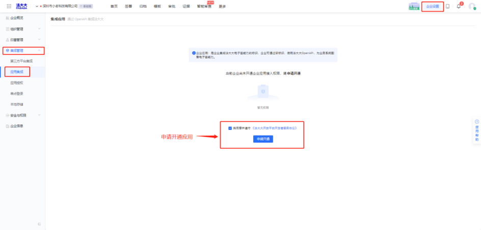Click the 集成管理 cube icon

tap(8, 50)
